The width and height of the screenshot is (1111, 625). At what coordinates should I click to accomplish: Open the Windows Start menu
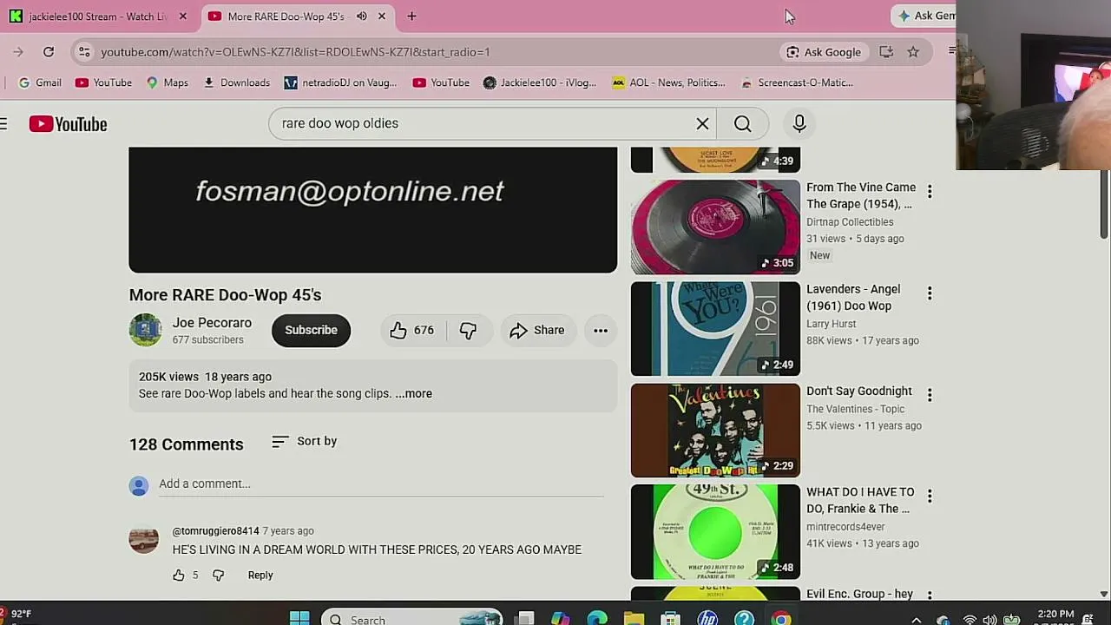pyautogui.click(x=299, y=618)
